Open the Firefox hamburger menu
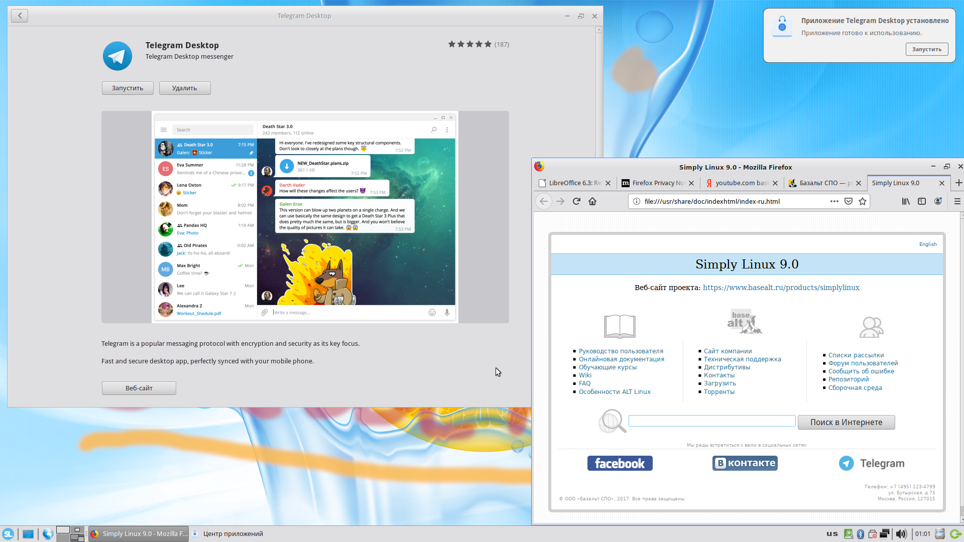 click(957, 201)
